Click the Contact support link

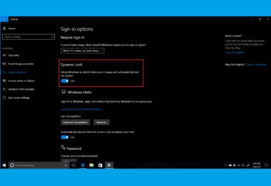click(x=235, y=52)
